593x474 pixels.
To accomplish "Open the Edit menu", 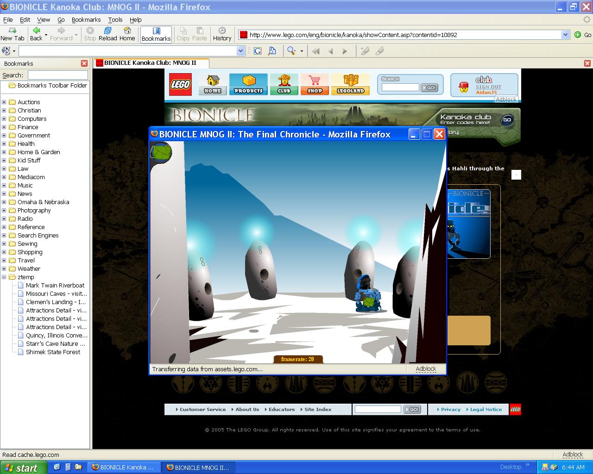I will [x=25, y=19].
